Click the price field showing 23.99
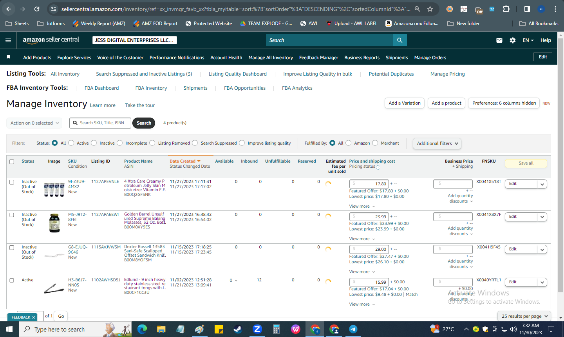The height and width of the screenshot is (337, 564). click(x=369, y=217)
